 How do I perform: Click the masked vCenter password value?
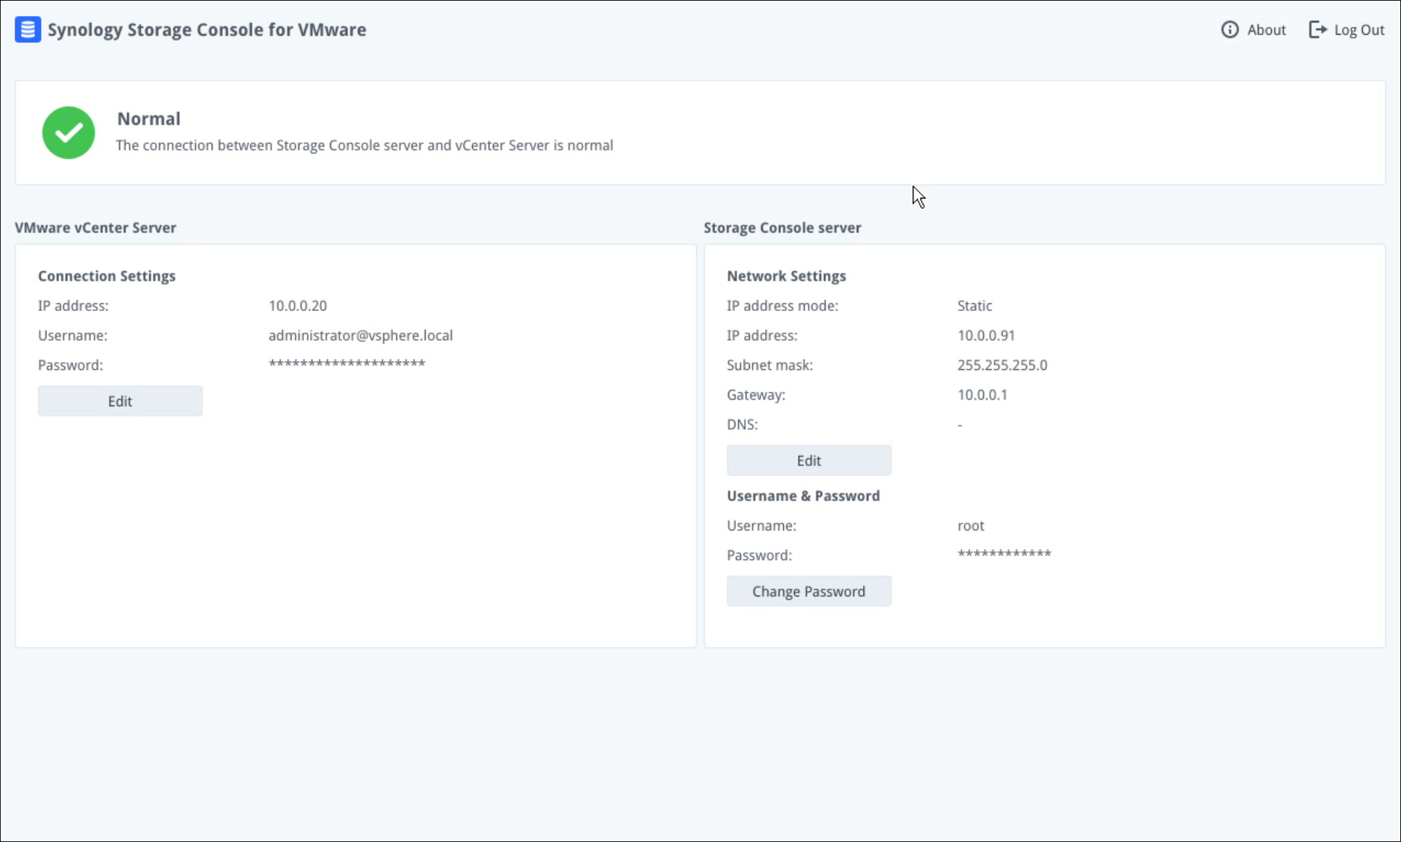(346, 364)
